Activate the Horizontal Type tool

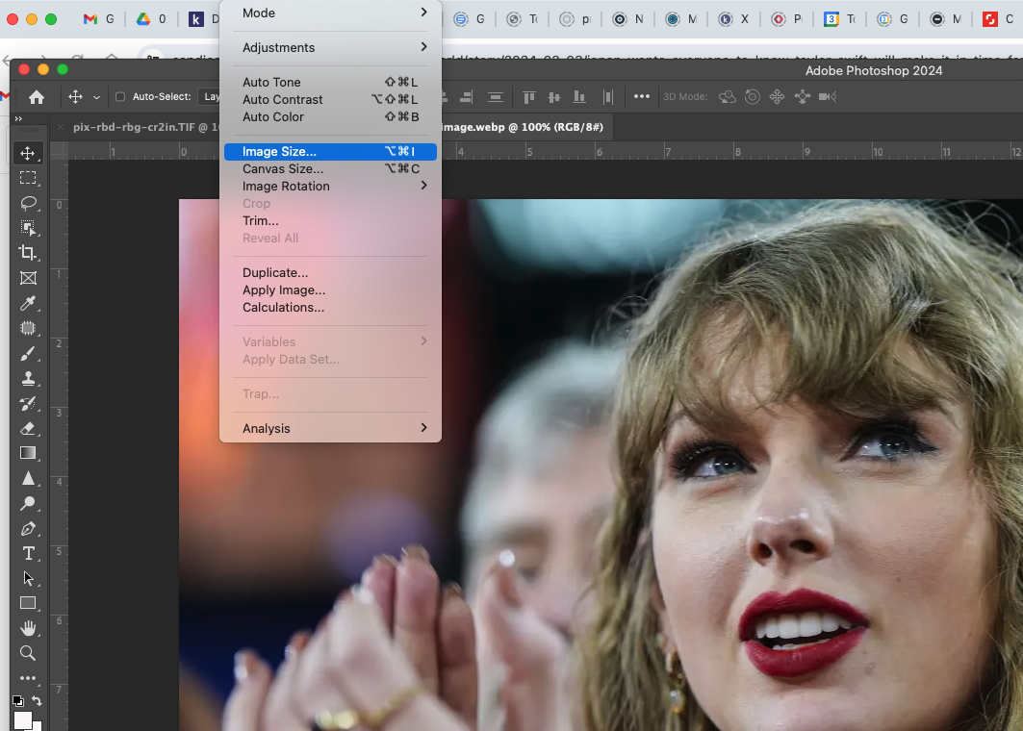pos(28,553)
